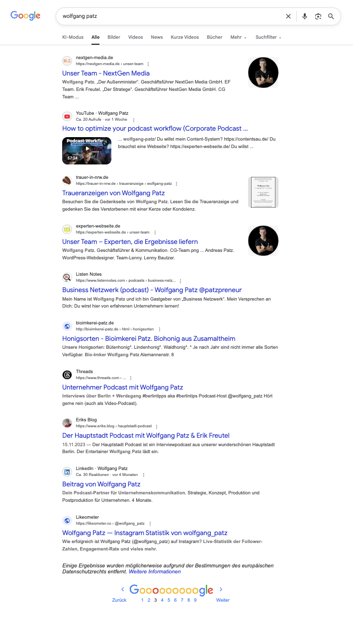
Task: Start voice search with the microphone icon
Action: 305,16
